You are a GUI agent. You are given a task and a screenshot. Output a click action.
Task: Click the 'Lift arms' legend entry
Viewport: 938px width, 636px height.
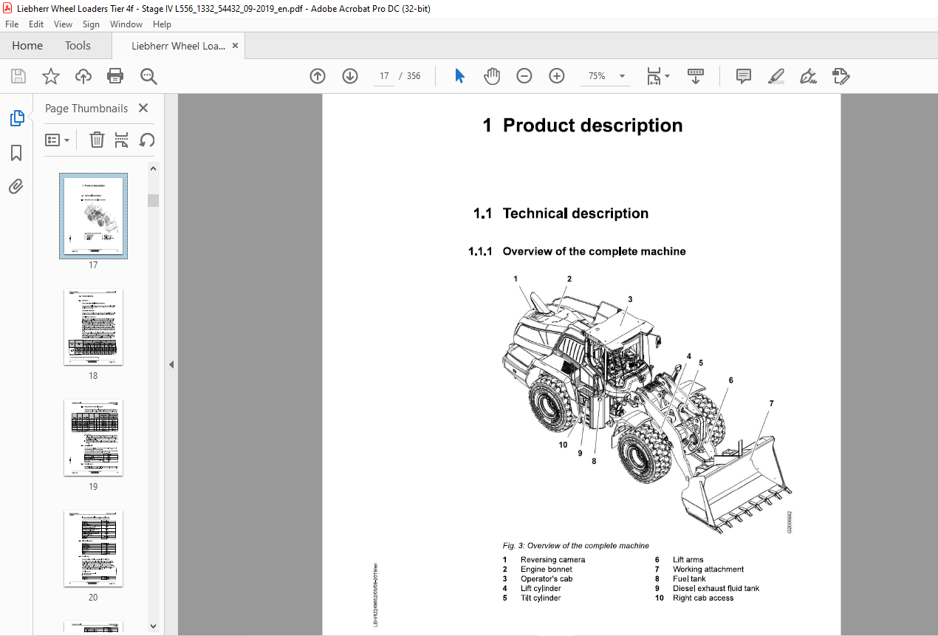[x=688, y=560]
